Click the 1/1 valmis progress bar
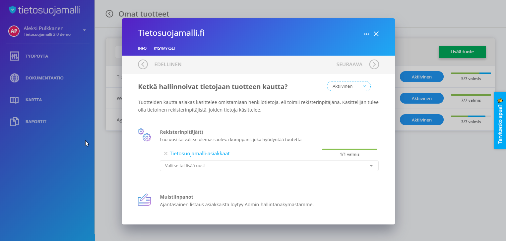This screenshot has height=241, width=506. 349,150
